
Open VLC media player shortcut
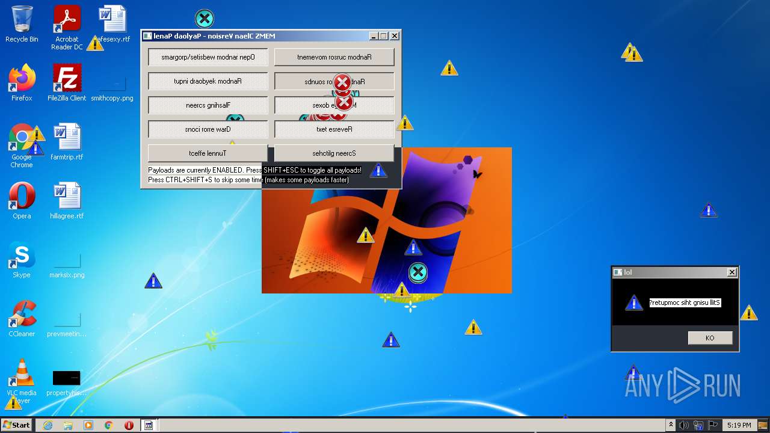click(x=22, y=381)
